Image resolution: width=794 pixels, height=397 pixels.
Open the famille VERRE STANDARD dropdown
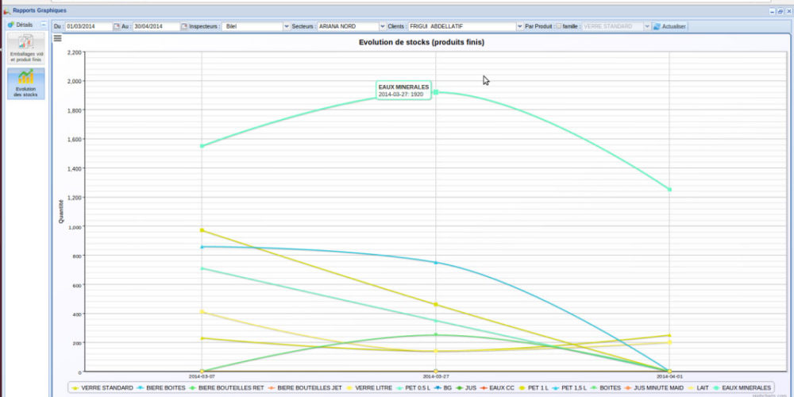pyautogui.click(x=646, y=26)
